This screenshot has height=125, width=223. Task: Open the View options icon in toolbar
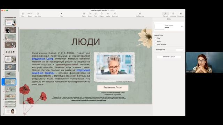23,14
